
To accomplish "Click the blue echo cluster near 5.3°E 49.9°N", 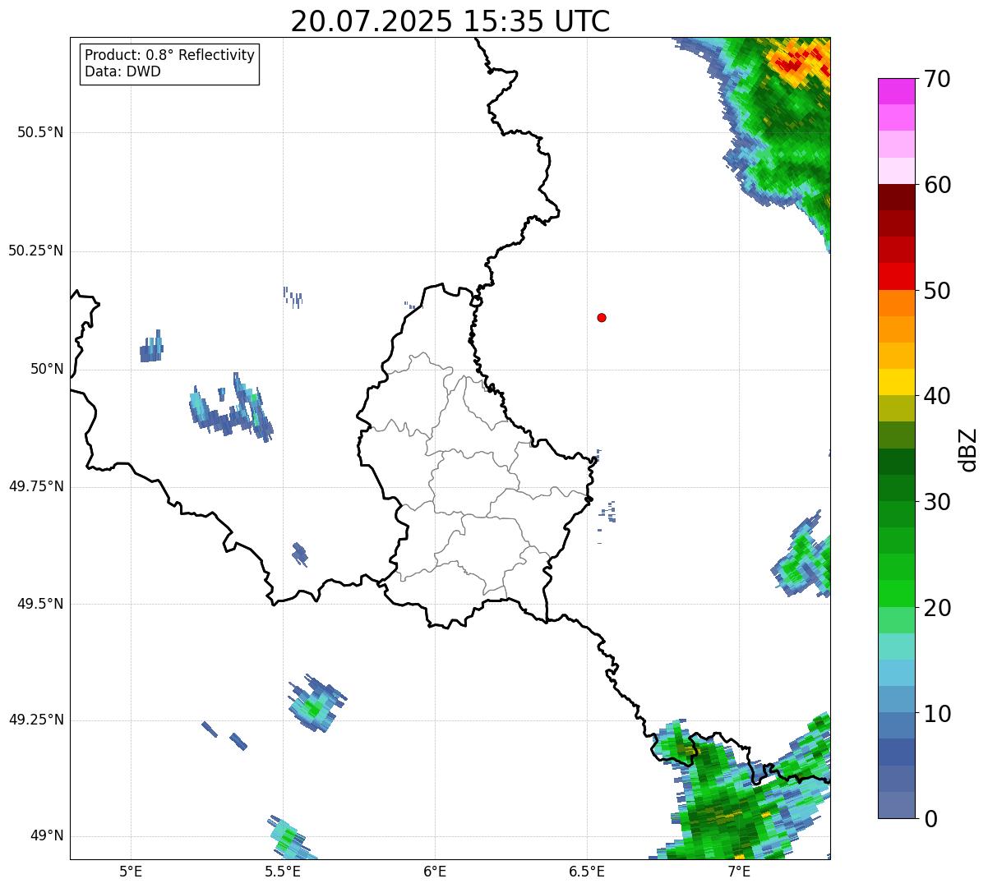I will 231,408.
